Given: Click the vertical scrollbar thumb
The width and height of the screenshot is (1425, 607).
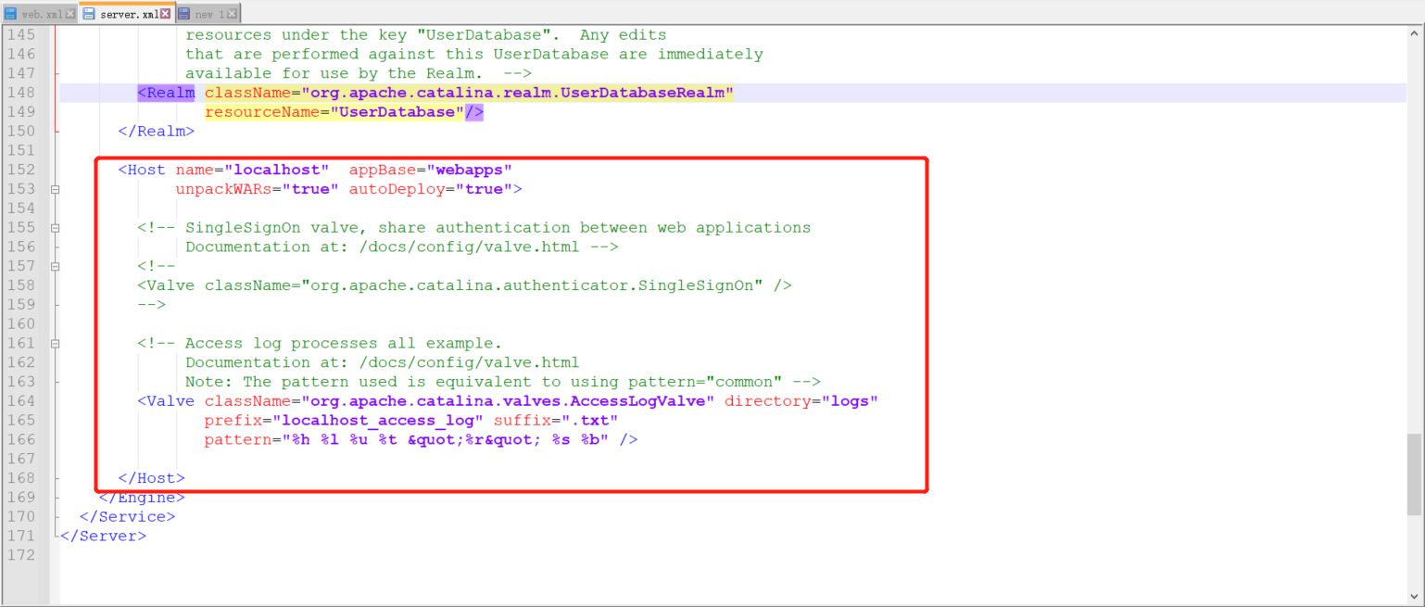Looking at the screenshot, I should (x=1414, y=474).
